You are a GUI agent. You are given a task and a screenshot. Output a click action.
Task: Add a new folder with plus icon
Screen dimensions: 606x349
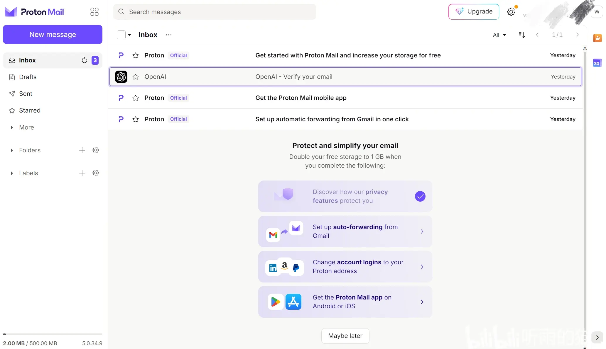[x=82, y=150]
